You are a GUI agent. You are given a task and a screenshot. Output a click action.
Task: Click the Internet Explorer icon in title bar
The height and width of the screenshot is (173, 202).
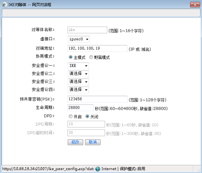point(4,5)
